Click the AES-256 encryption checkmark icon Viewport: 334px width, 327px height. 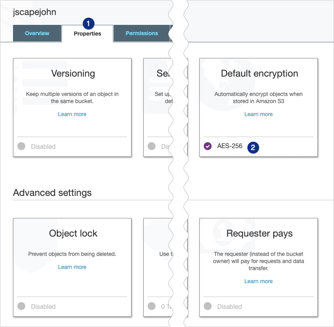208,145
